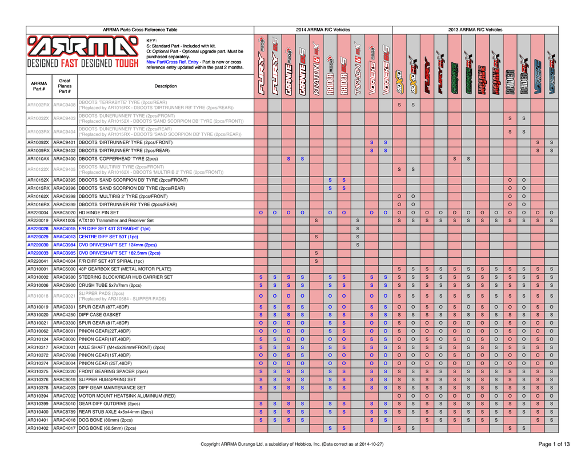Screen dimensions: 585x452
Task: Click the red 2013 Fury logo without BLX
Action: pos(427,75)
